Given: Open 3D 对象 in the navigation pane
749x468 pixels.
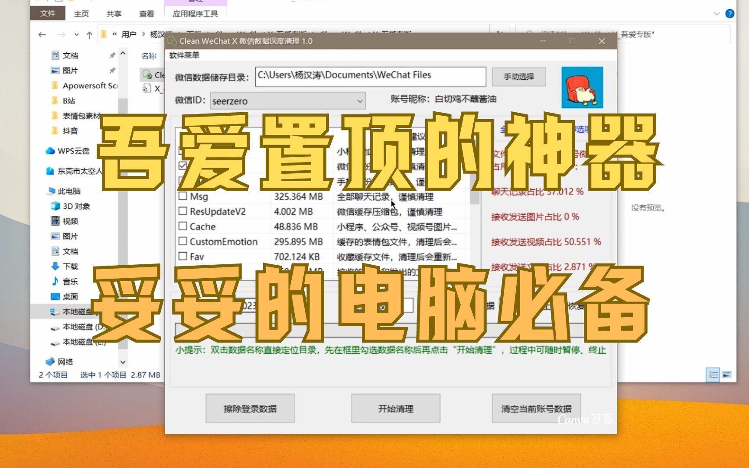Looking at the screenshot, I should pos(71,206).
